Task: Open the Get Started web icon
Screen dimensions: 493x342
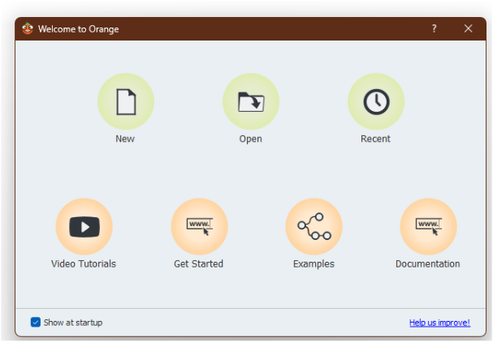Action: pyautogui.click(x=199, y=226)
